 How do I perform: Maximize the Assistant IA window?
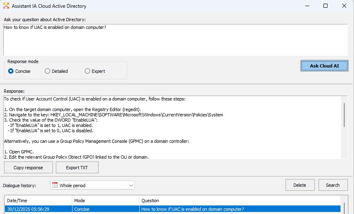tap(325, 6)
